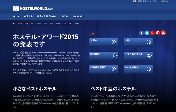
Task: Select year 2008
Action: pos(64,23)
